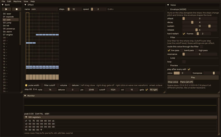Click the cutoff value field 1024

click(x=113, y=90)
